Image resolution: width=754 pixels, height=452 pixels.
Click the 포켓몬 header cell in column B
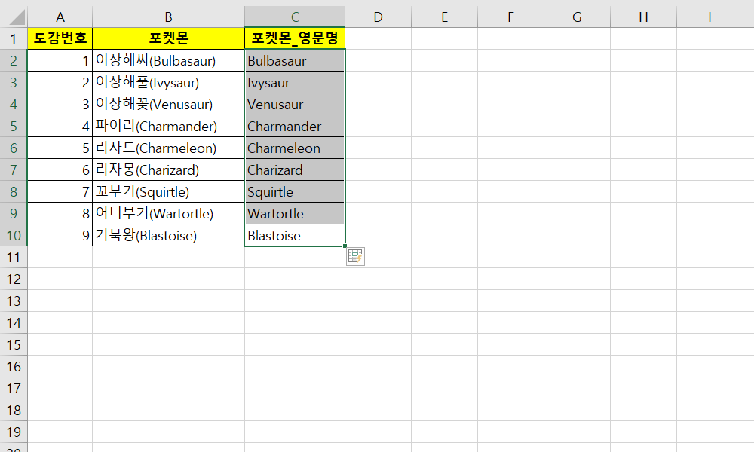[168, 39]
